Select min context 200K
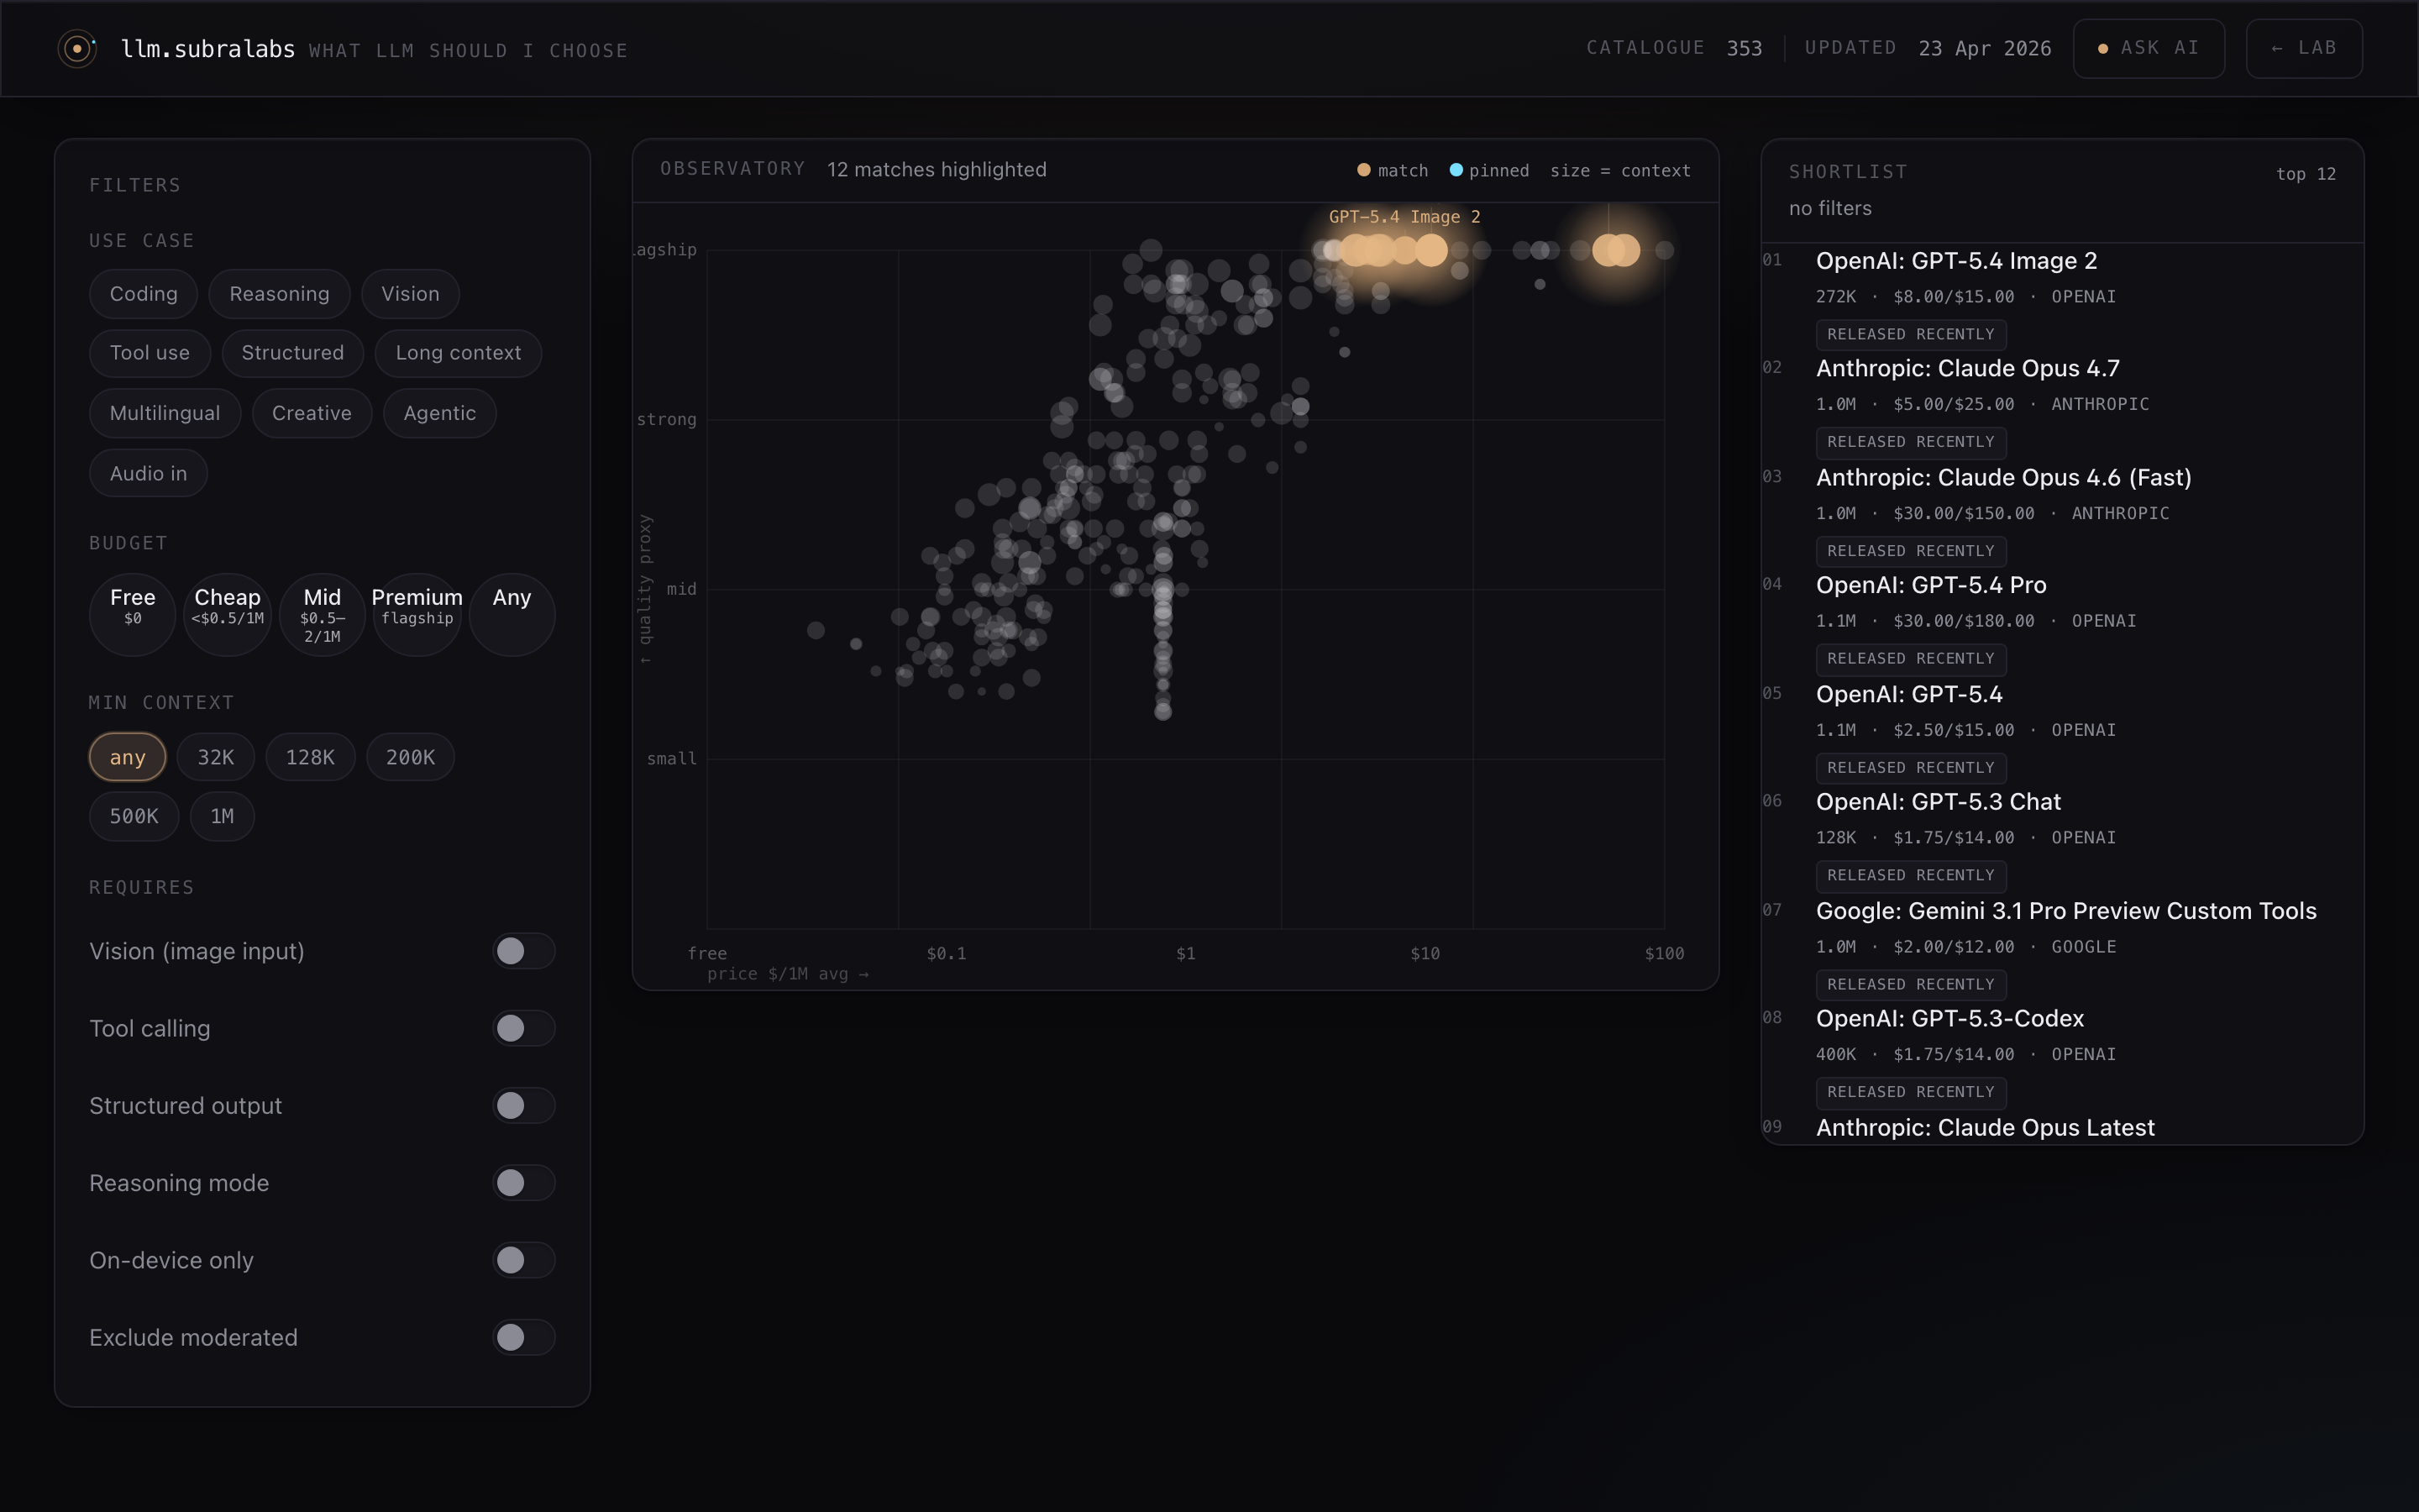 [410, 757]
